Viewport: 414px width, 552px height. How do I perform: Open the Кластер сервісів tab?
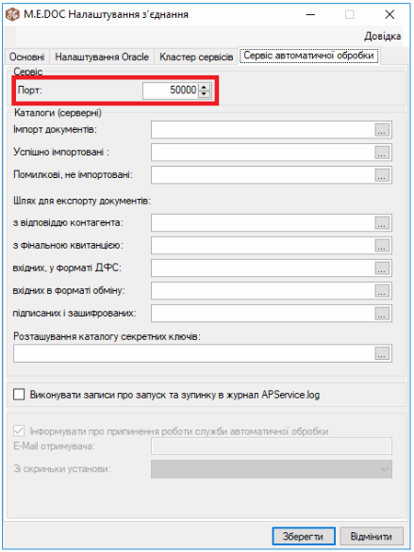point(196,57)
